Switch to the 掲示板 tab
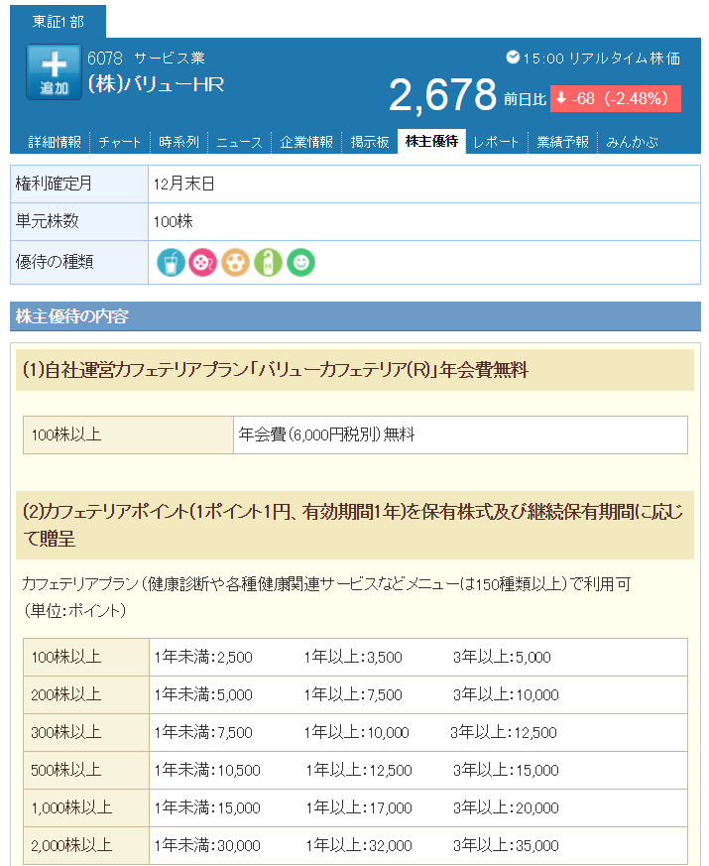 370,142
